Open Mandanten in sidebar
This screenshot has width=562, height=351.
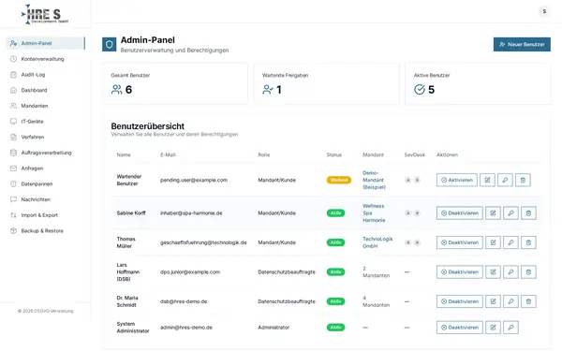coord(46,106)
